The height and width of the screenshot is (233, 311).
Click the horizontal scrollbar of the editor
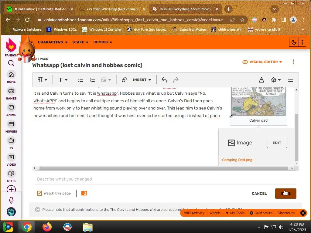[x=164, y=168]
